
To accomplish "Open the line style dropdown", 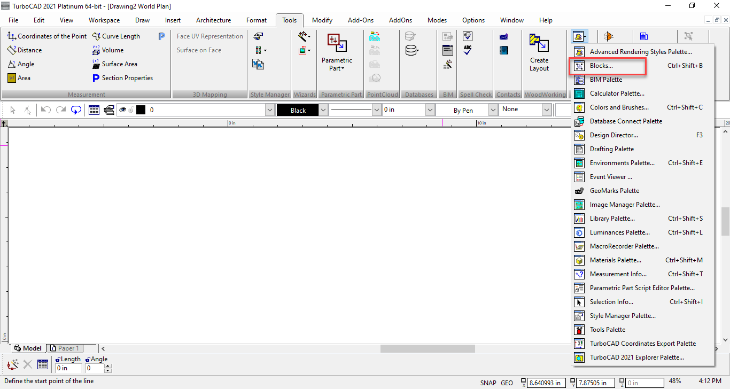I will coord(376,110).
